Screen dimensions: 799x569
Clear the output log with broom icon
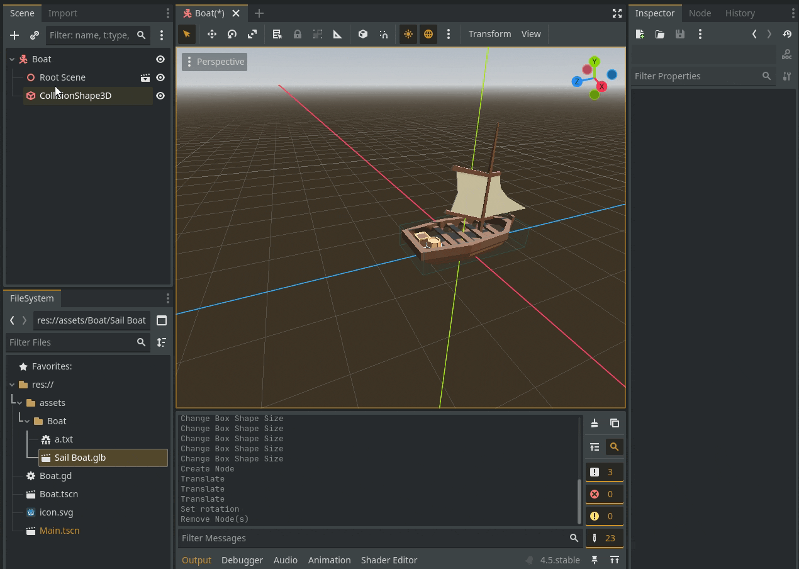click(x=595, y=423)
